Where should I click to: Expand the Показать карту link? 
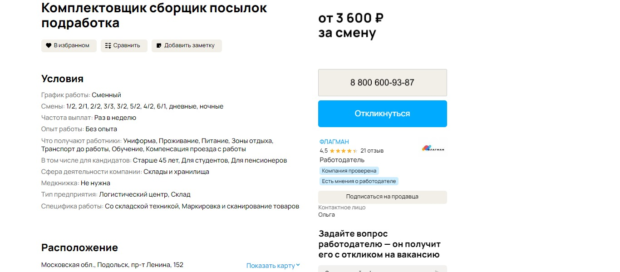(271, 266)
